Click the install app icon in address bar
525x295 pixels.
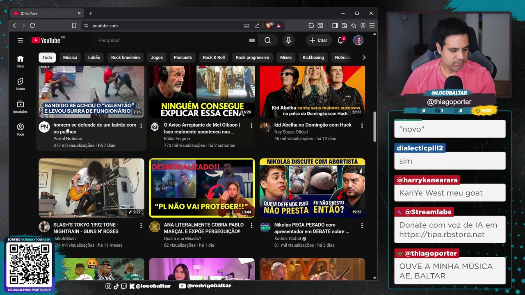tap(247, 25)
